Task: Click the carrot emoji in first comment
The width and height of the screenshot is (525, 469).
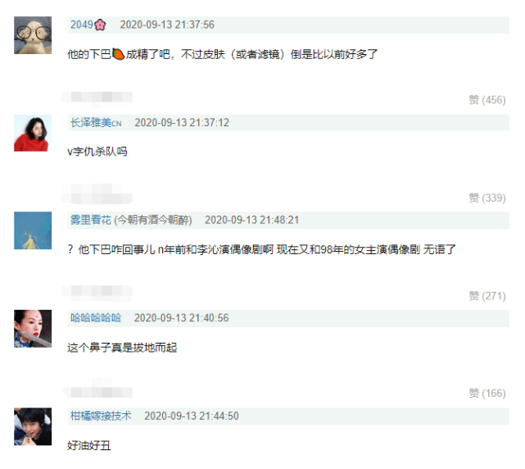Action: coord(118,54)
